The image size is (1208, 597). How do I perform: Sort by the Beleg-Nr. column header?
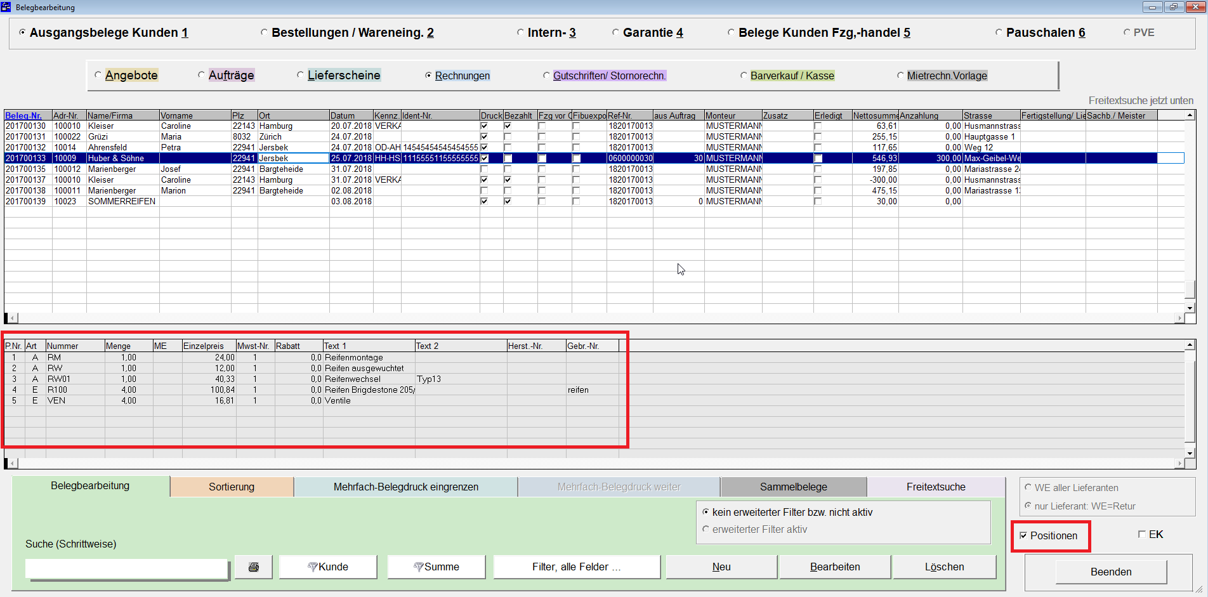[x=28, y=115]
